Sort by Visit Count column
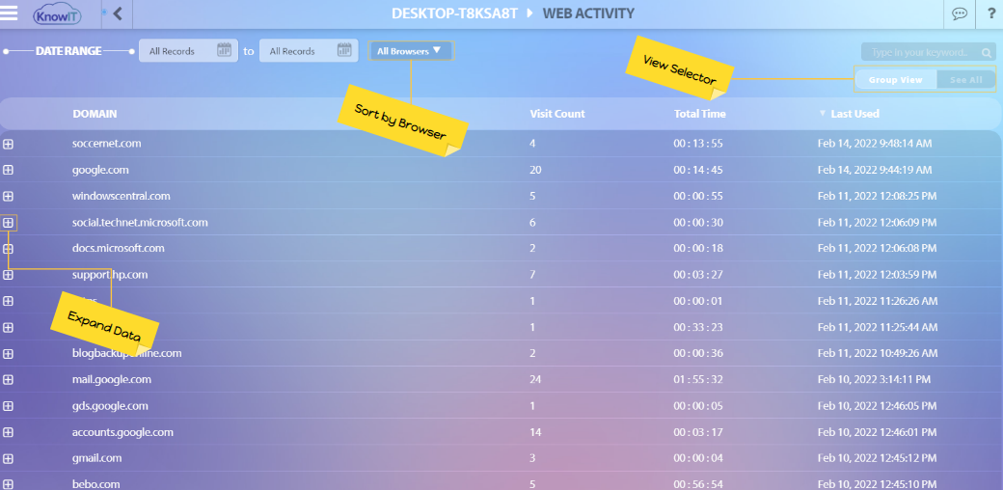 (x=557, y=114)
